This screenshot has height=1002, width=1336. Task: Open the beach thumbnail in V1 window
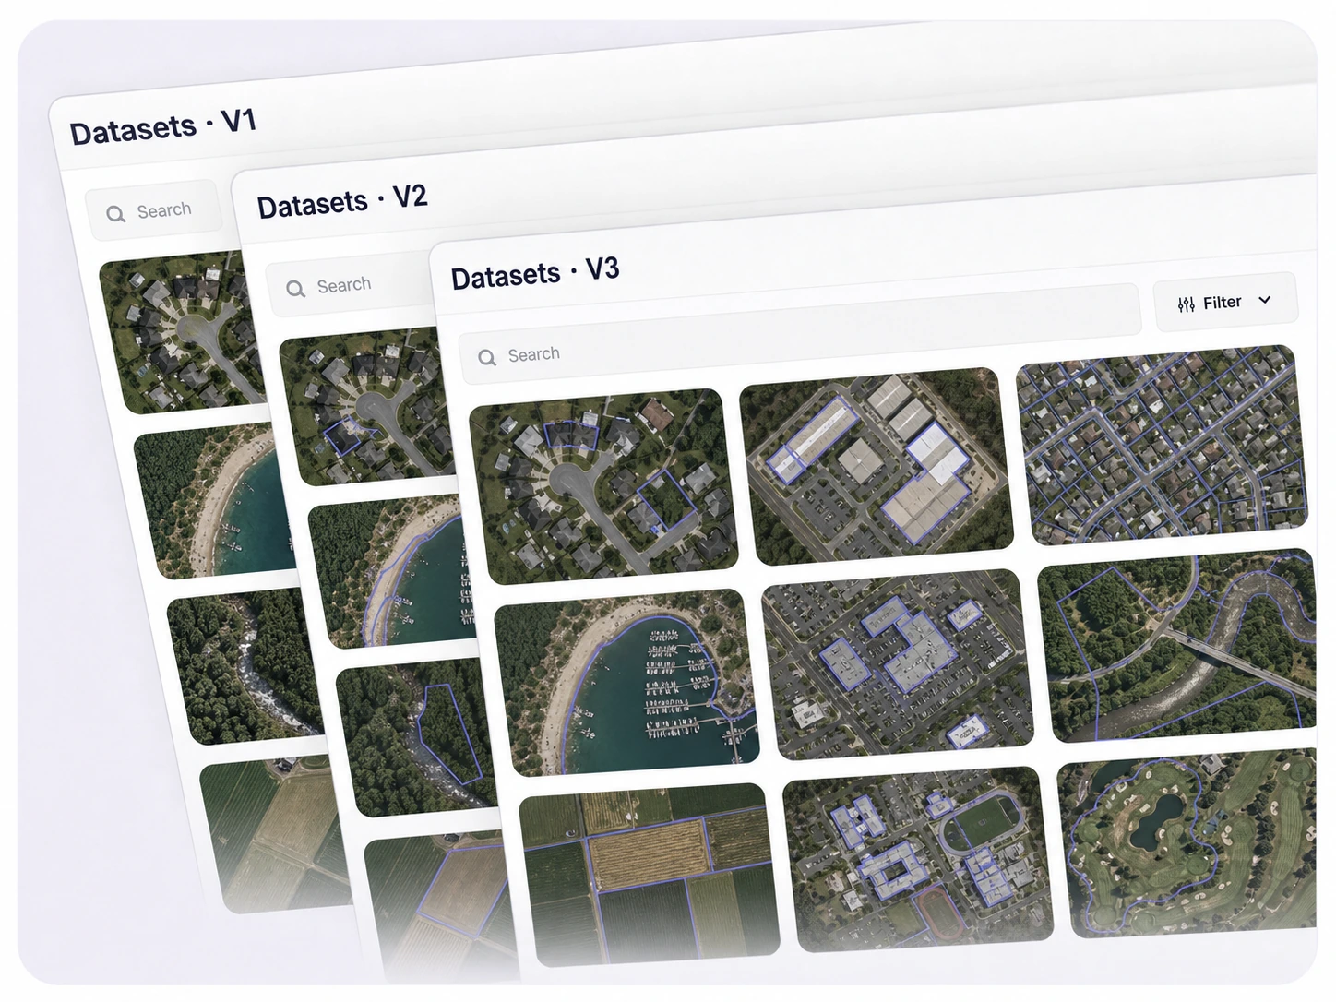tap(214, 503)
